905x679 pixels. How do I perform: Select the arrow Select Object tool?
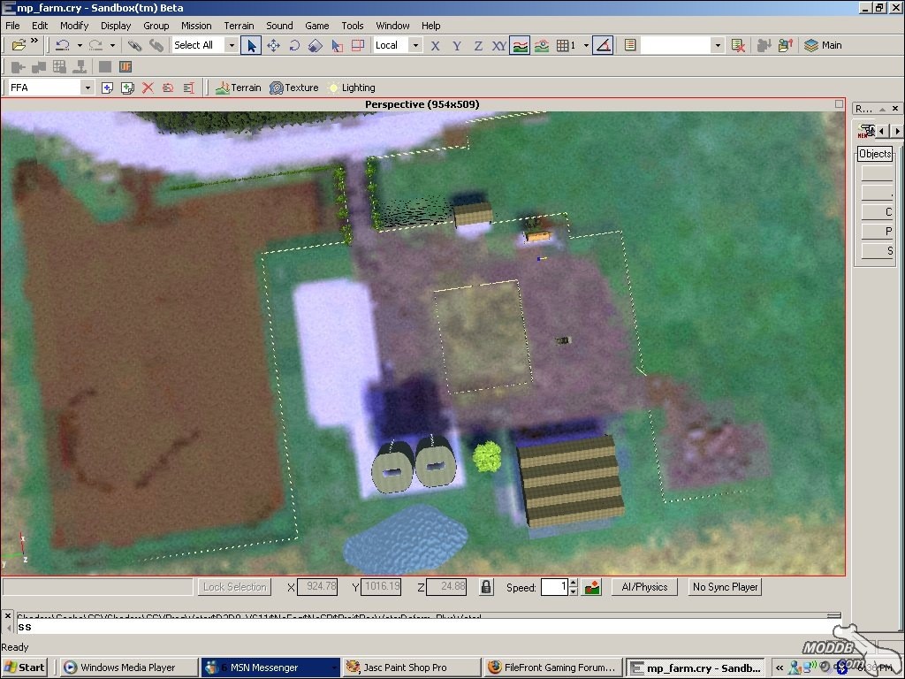pyautogui.click(x=252, y=45)
